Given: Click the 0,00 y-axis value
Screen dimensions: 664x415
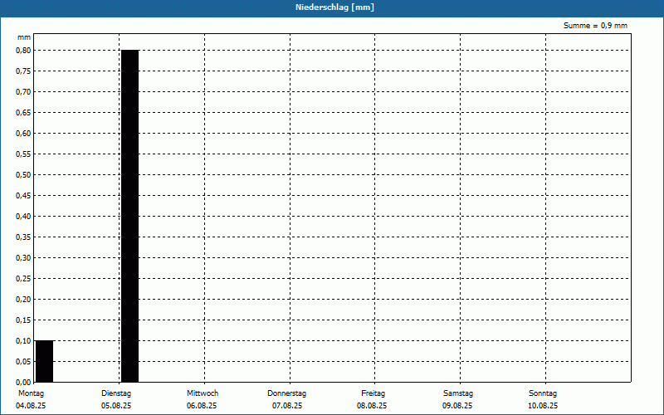Looking at the screenshot, I should point(23,383).
